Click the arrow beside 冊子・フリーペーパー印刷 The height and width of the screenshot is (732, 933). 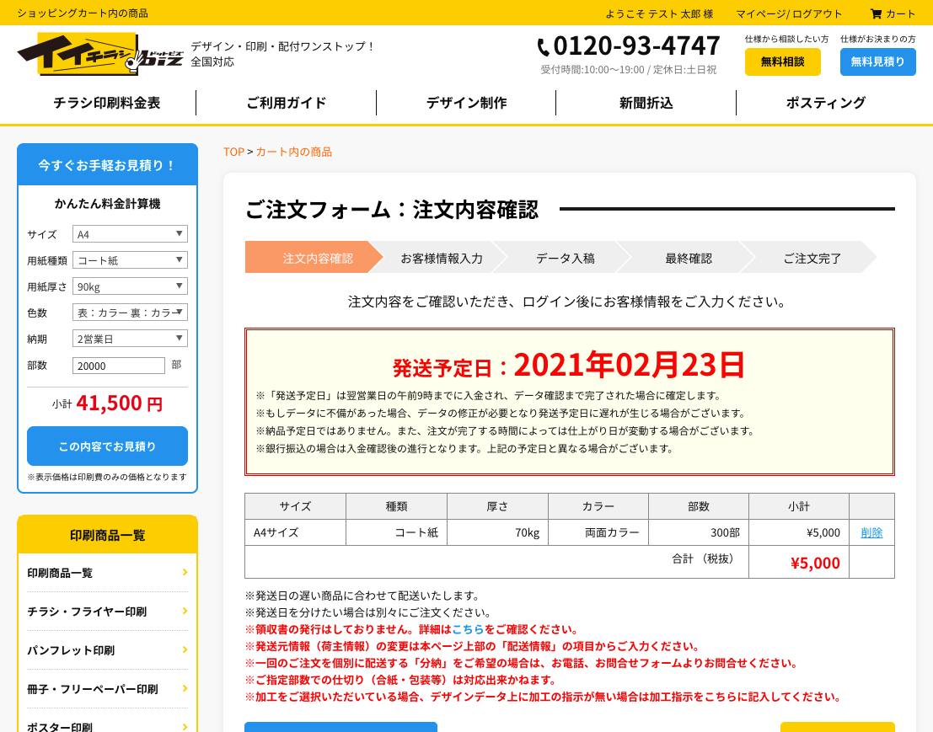tap(185, 689)
